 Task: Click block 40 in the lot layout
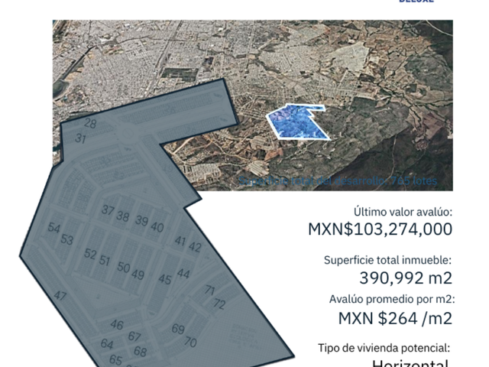pyautogui.click(x=157, y=227)
